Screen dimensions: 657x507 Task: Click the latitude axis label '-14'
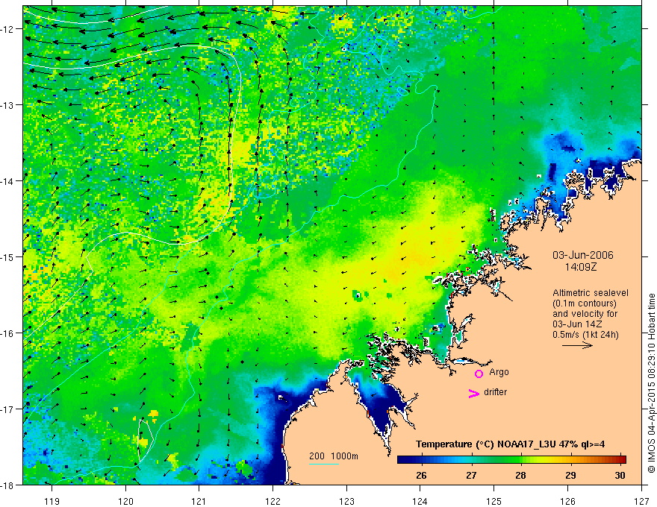click(7, 181)
